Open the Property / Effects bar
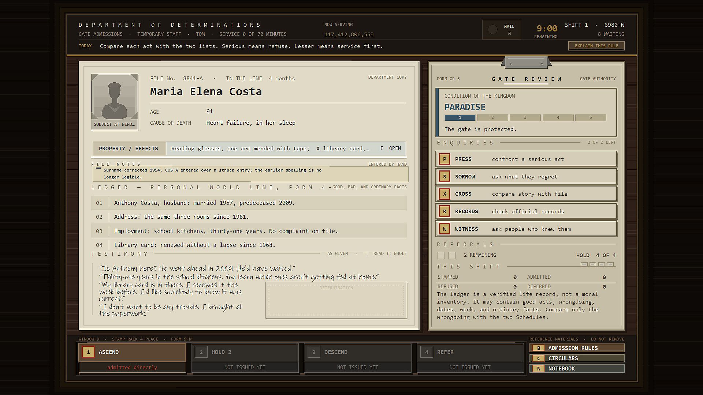This screenshot has height=395, width=703. pos(249,148)
